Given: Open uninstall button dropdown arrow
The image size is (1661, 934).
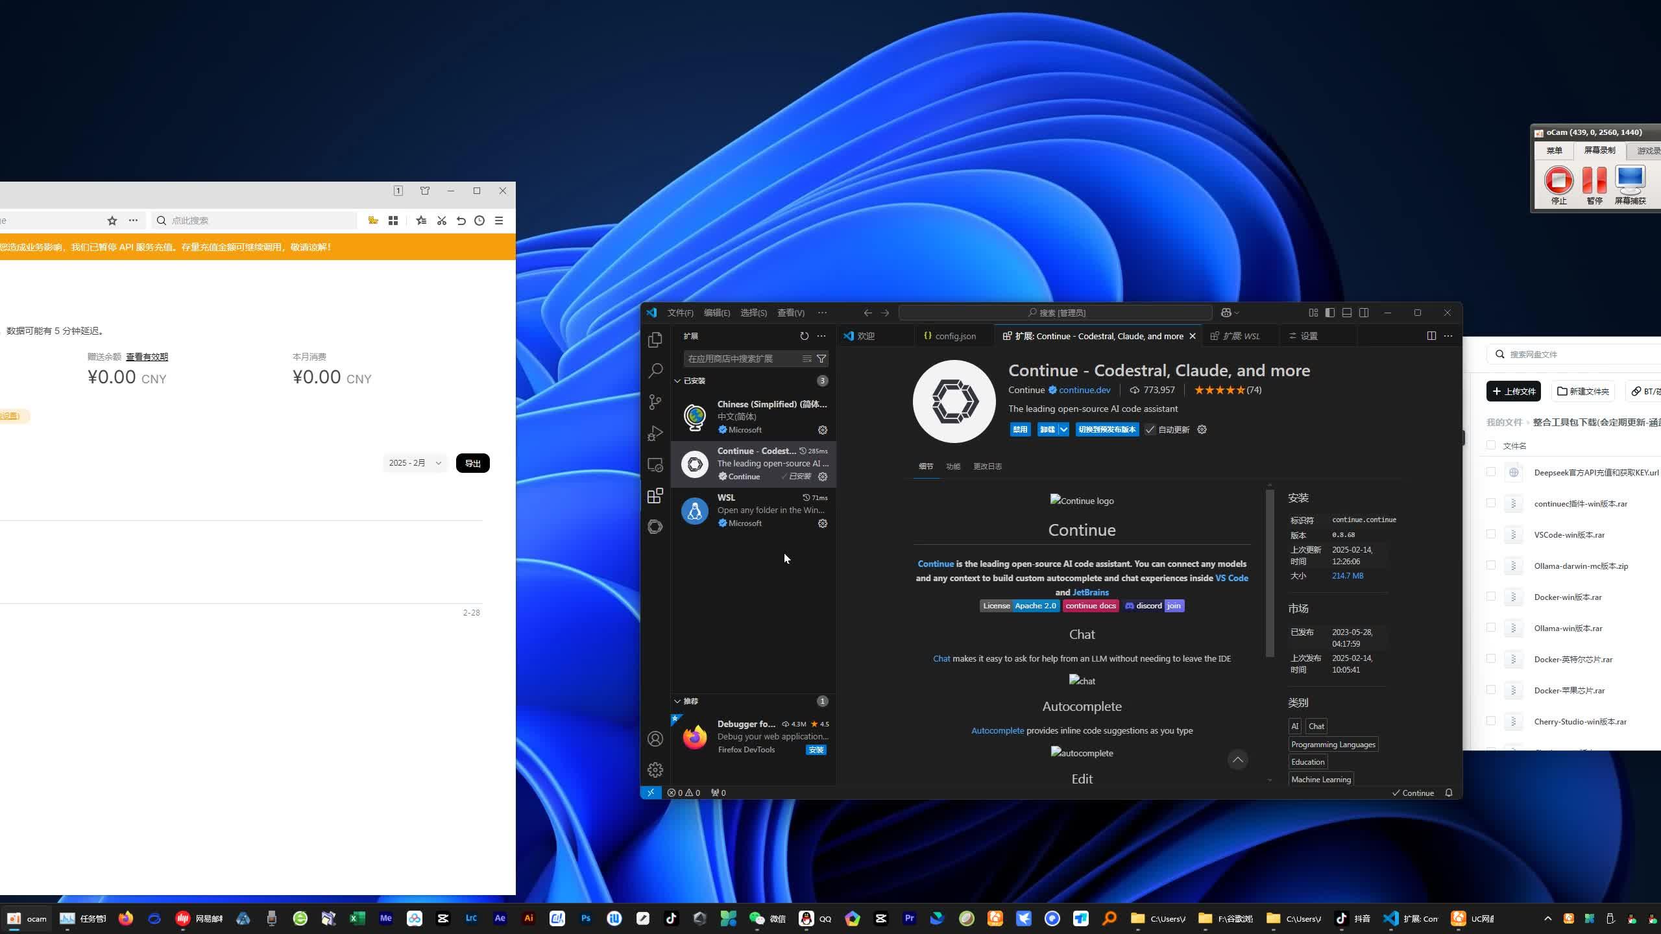Looking at the screenshot, I should coord(1063,429).
